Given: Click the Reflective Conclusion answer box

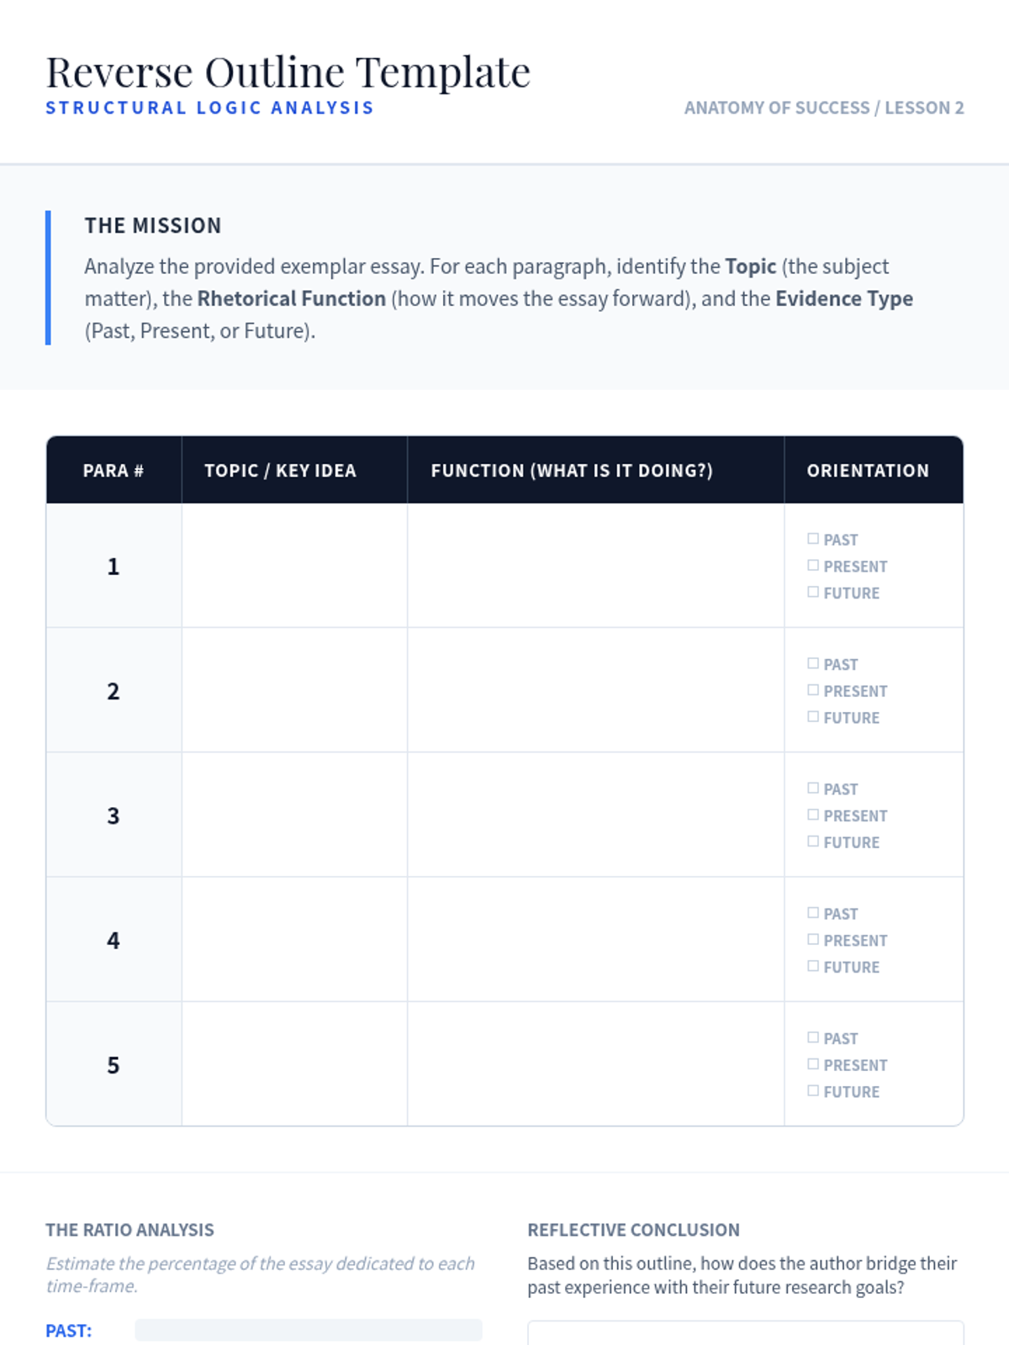Looking at the screenshot, I should [x=745, y=1333].
